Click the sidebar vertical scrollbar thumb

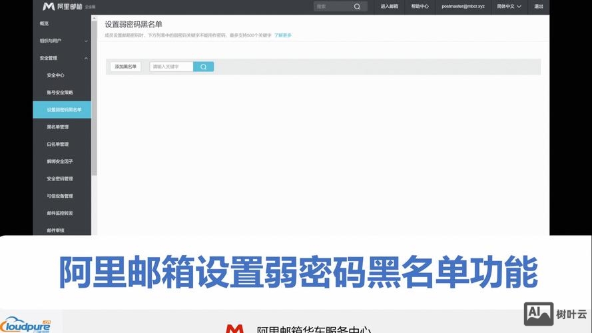coord(94,98)
